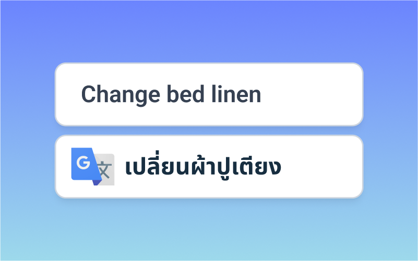Click the end of Thai word เตียง

tap(279, 168)
